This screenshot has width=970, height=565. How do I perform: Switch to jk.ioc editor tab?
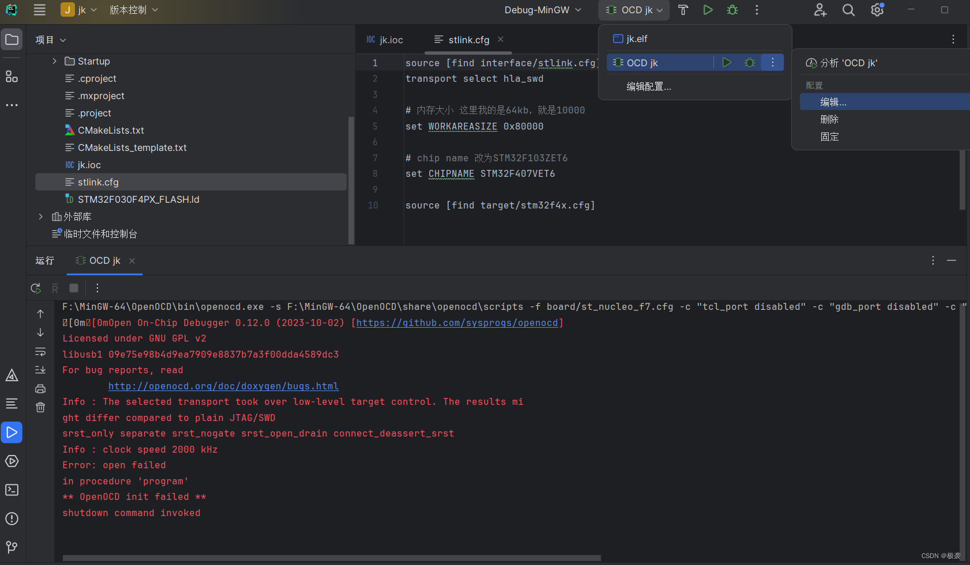coord(385,40)
